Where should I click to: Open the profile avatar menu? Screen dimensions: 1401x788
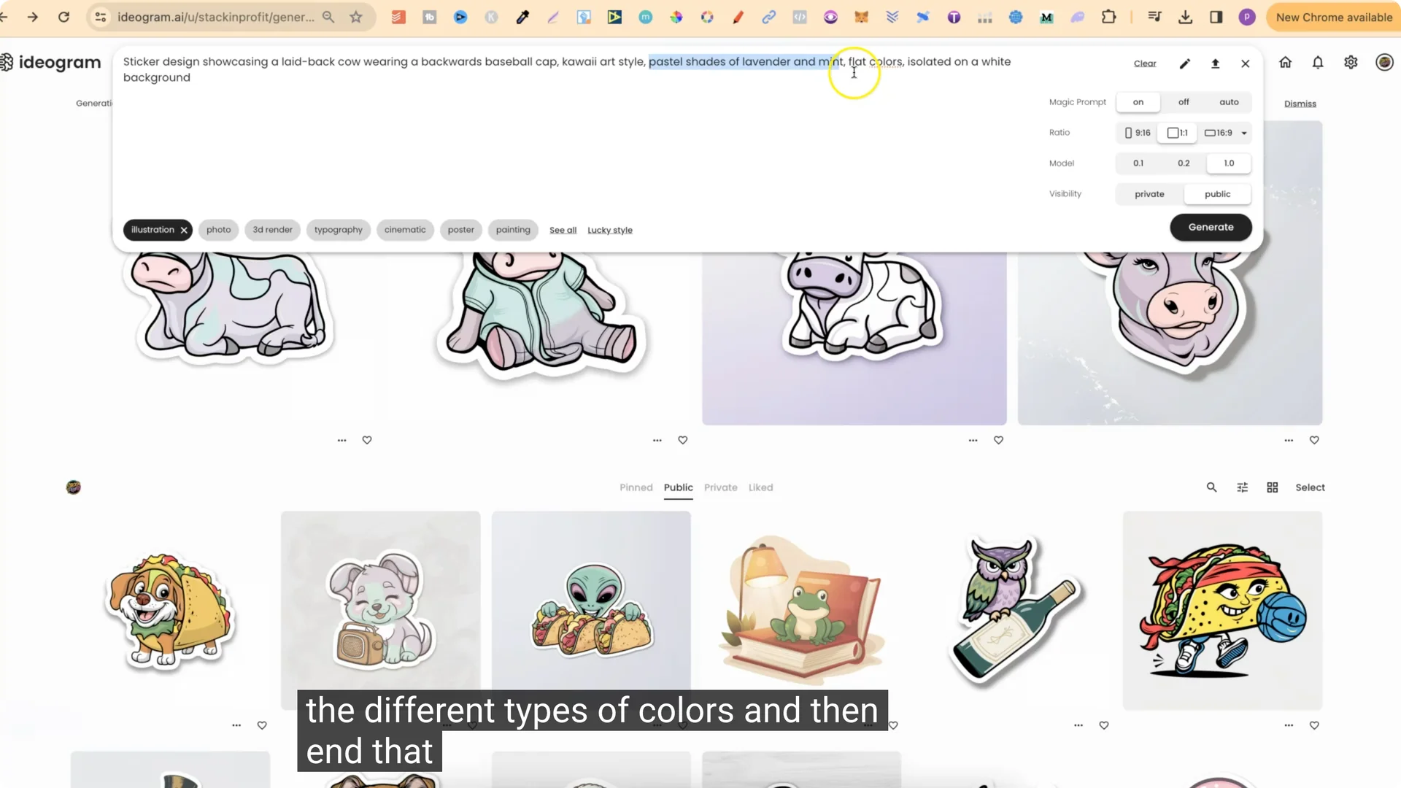(x=1383, y=63)
